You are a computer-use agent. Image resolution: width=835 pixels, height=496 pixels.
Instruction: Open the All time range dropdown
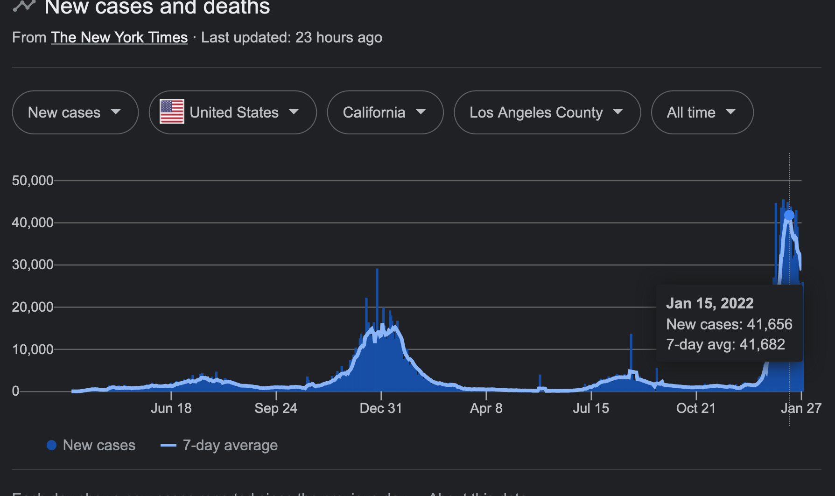(x=702, y=112)
